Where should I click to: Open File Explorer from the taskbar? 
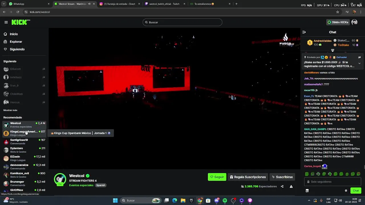tap(183, 200)
